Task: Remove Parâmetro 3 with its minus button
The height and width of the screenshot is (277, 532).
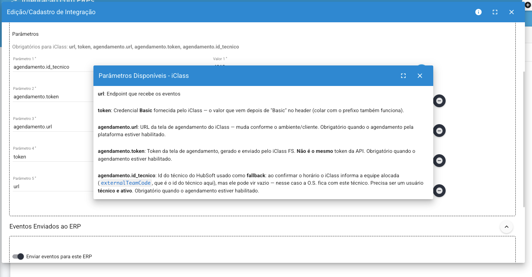Action: [x=439, y=131]
